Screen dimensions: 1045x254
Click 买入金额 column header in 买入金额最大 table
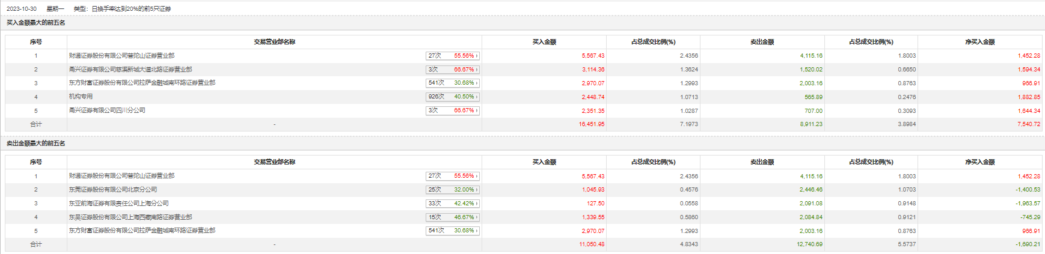click(x=544, y=42)
